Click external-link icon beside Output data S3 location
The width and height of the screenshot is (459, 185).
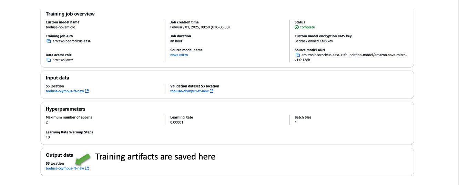point(87,168)
